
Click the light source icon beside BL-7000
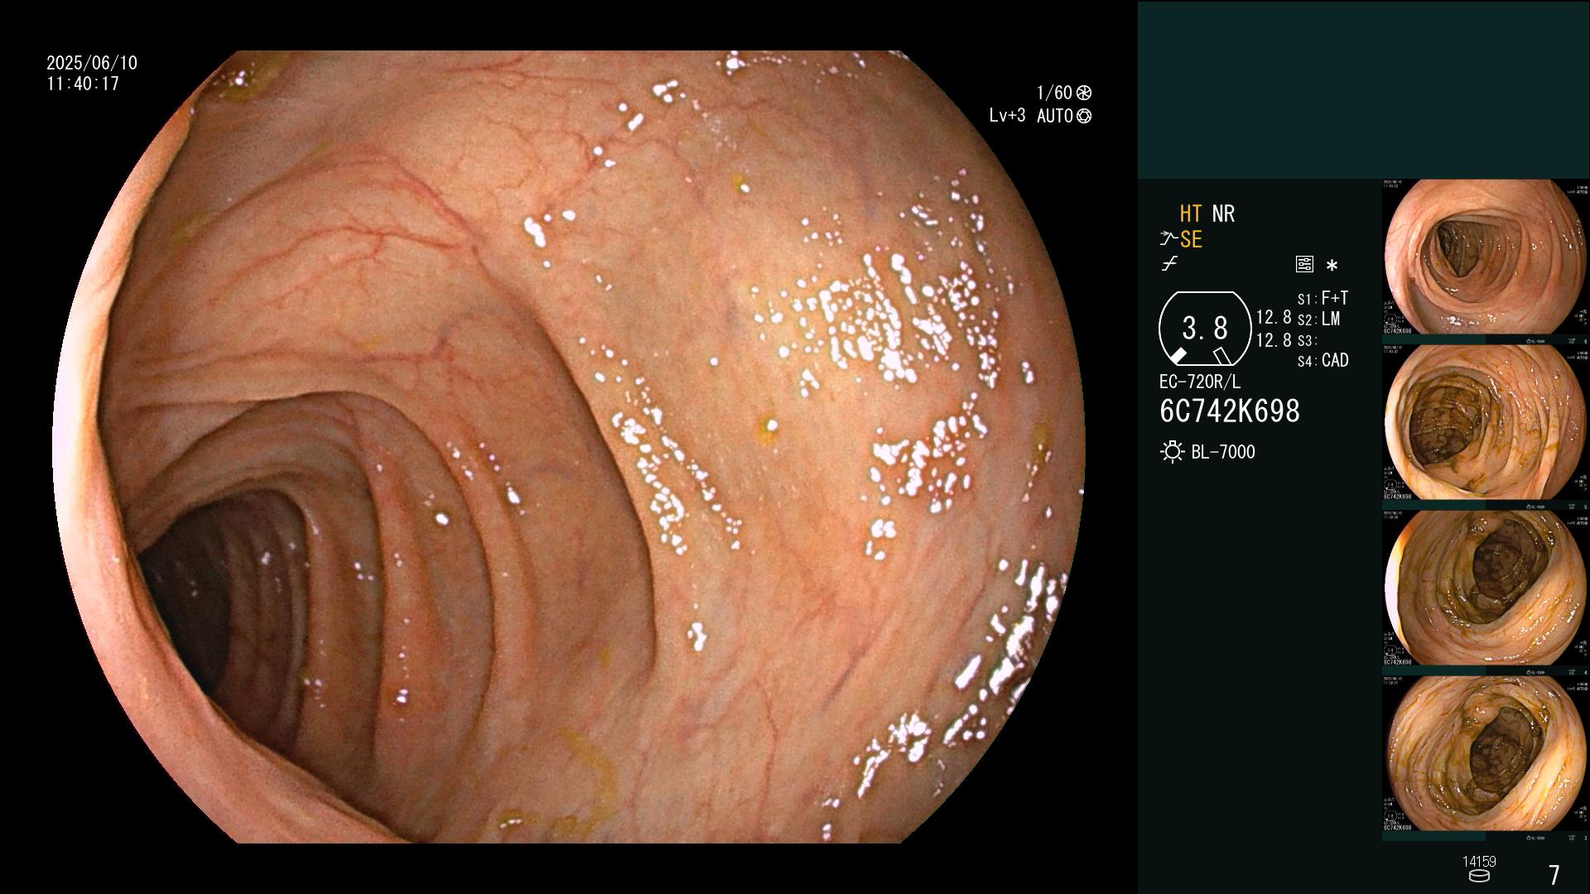click(x=1172, y=452)
